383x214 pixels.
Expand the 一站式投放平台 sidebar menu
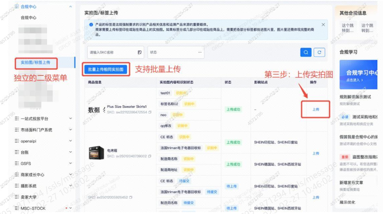pos(70,118)
